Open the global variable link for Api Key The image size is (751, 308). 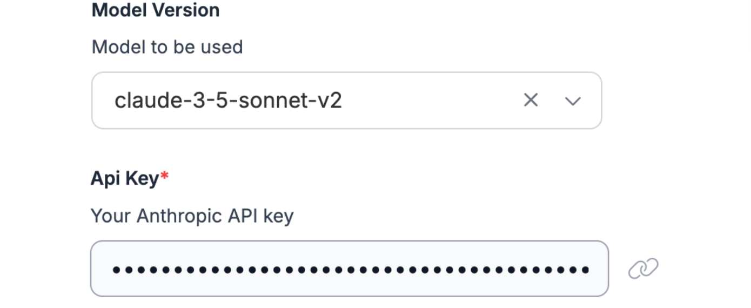point(643,269)
